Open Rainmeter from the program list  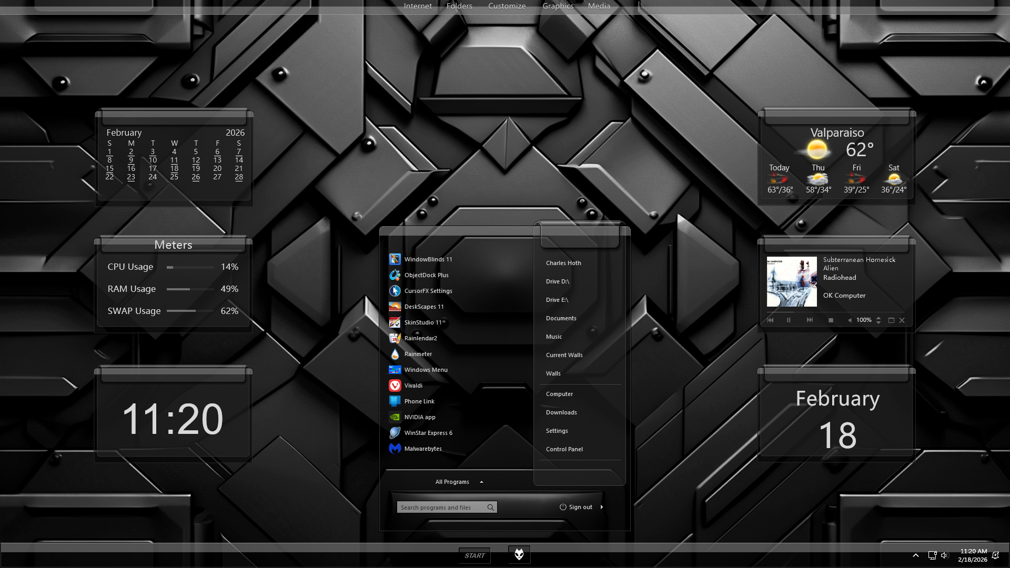[418, 354]
